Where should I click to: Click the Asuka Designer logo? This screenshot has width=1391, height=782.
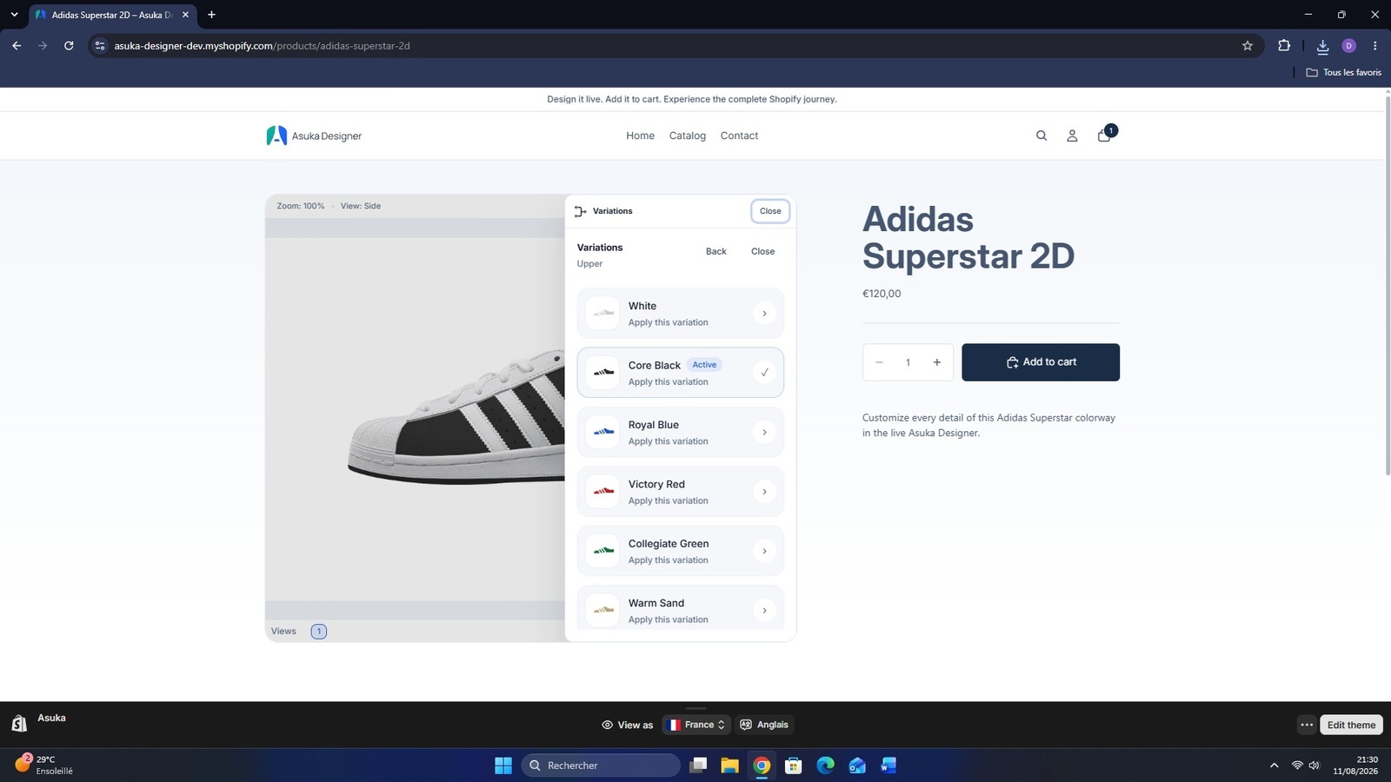point(314,136)
